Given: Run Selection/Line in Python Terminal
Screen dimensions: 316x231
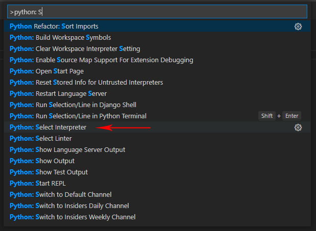Looking at the screenshot, I should [78, 116].
